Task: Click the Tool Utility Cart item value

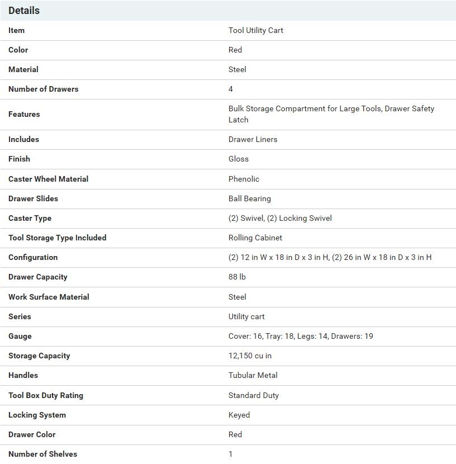Action: coord(255,30)
